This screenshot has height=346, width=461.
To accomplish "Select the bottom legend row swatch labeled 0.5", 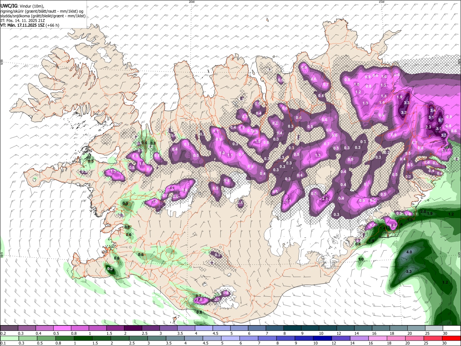I will 46,338.
